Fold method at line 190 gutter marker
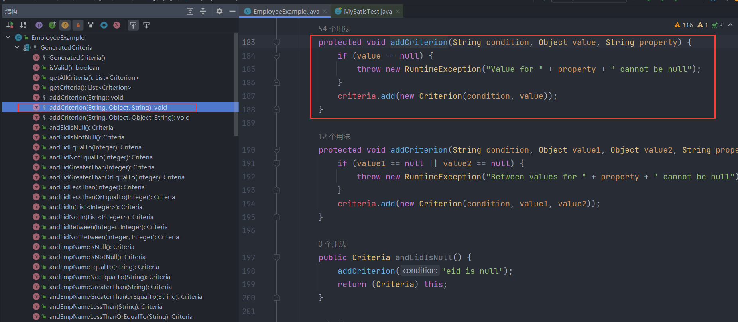Viewport: 738px width, 322px height. 277,150
